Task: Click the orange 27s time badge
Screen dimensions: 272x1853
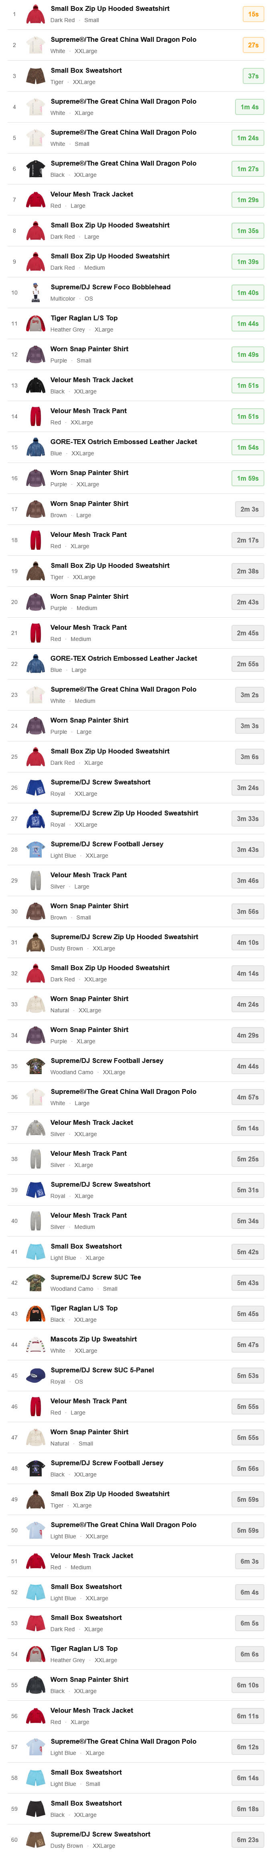Action: [253, 45]
